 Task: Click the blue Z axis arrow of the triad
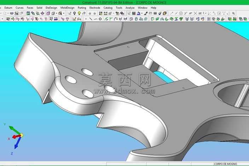(x=17, y=143)
